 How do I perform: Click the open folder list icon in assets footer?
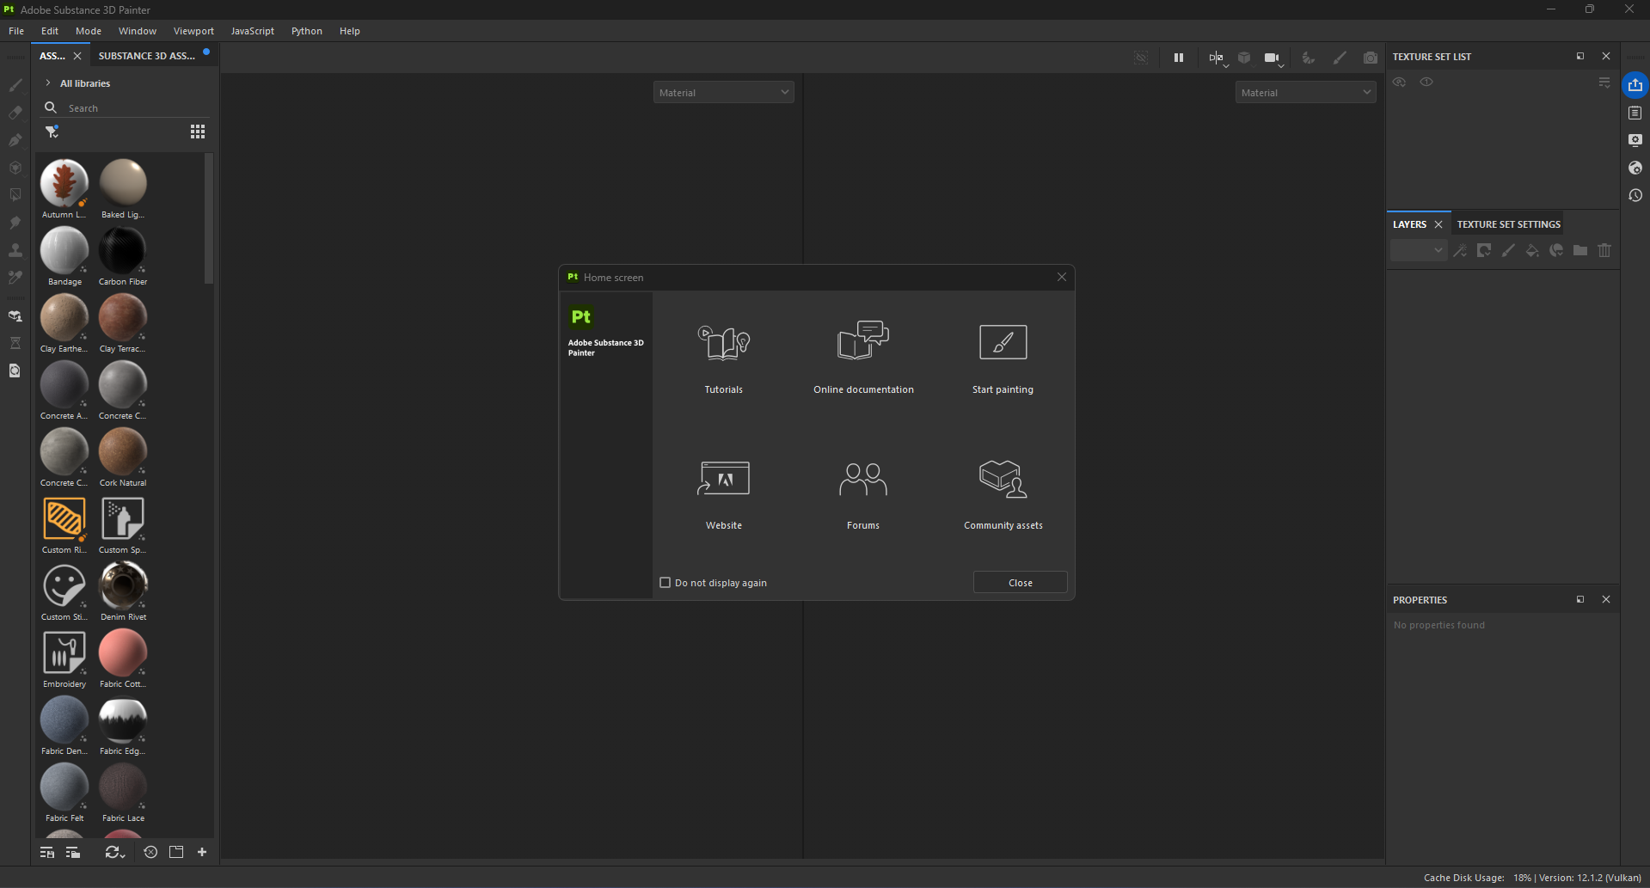[73, 852]
